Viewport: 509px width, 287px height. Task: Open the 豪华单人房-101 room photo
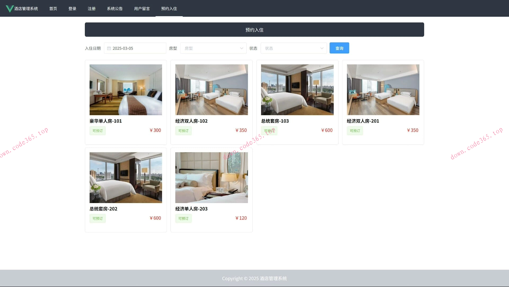point(126,89)
